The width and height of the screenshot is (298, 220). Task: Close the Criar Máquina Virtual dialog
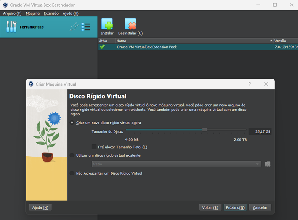(266, 84)
